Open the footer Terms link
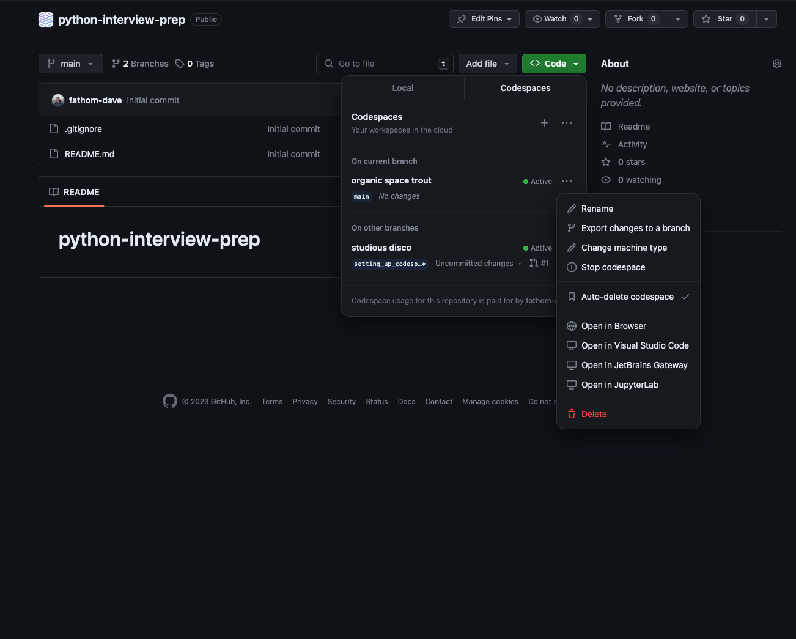 coord(272,402)
